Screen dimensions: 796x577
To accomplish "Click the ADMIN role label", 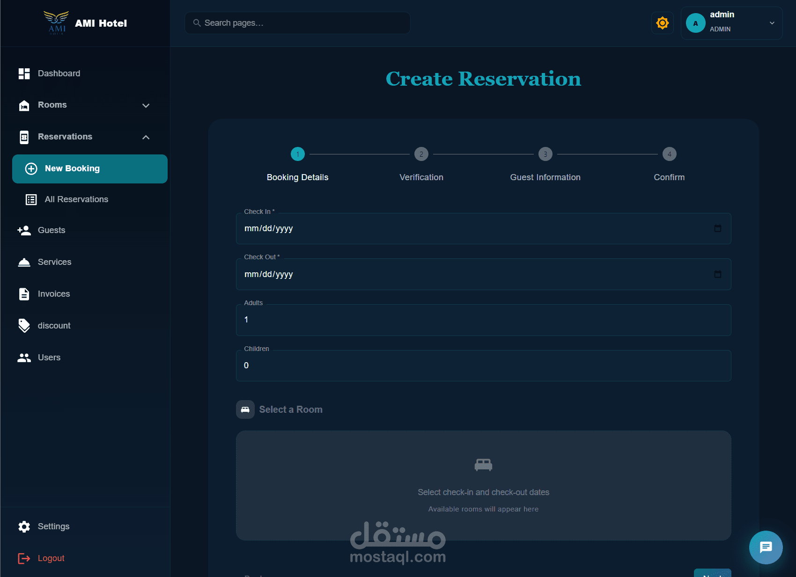I will pyautogui.click(x=720, y=29).
